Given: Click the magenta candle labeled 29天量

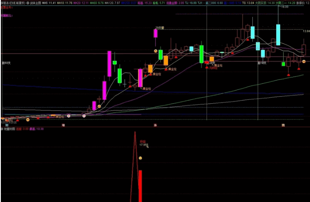Looking at the screenshot, I should [x=155, y=34].
